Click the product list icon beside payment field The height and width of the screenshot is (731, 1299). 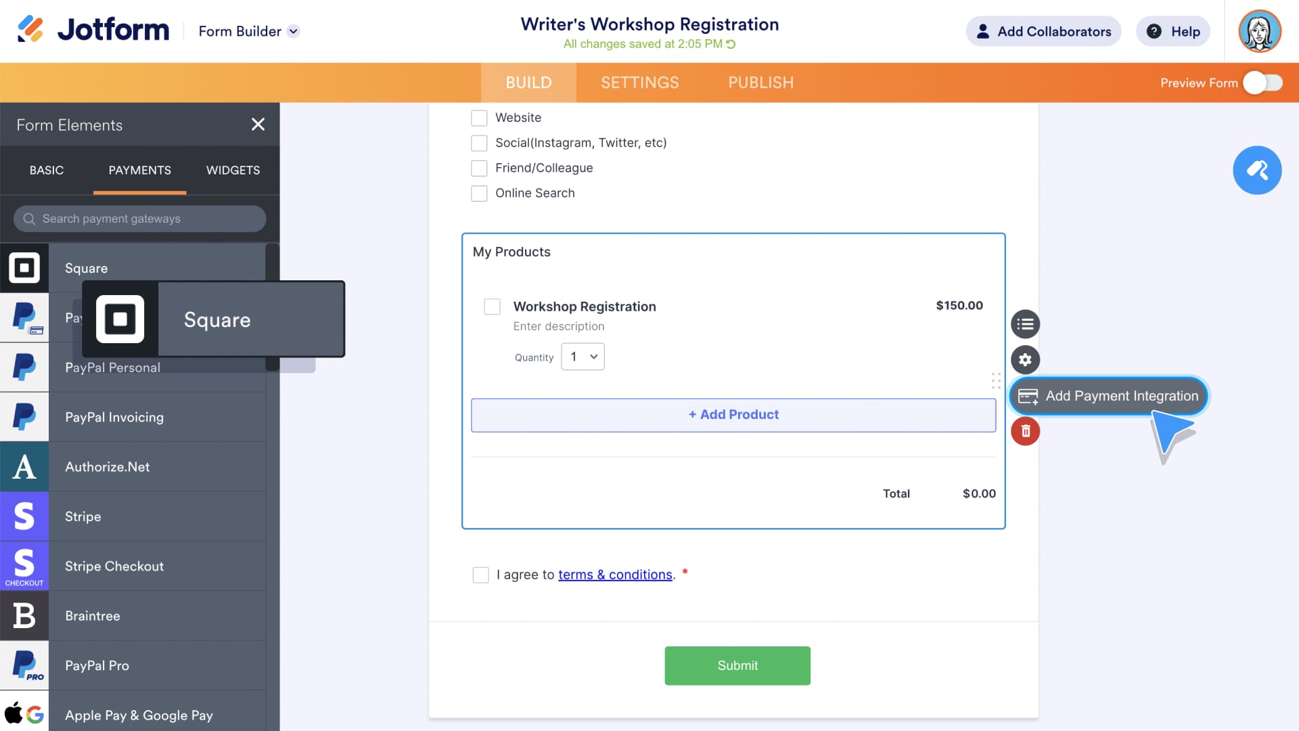(1025, 324)
